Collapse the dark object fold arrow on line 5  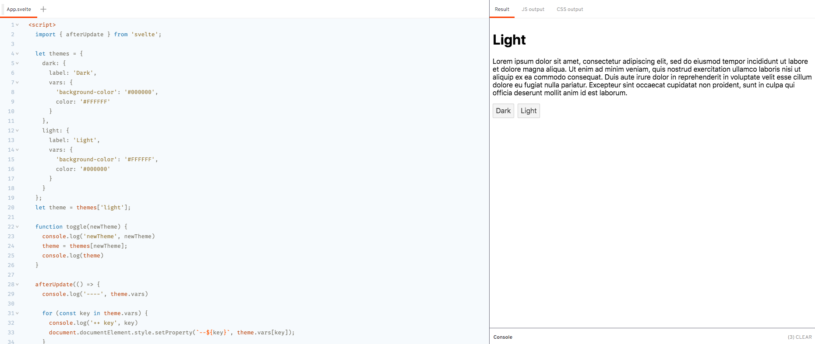17,63
